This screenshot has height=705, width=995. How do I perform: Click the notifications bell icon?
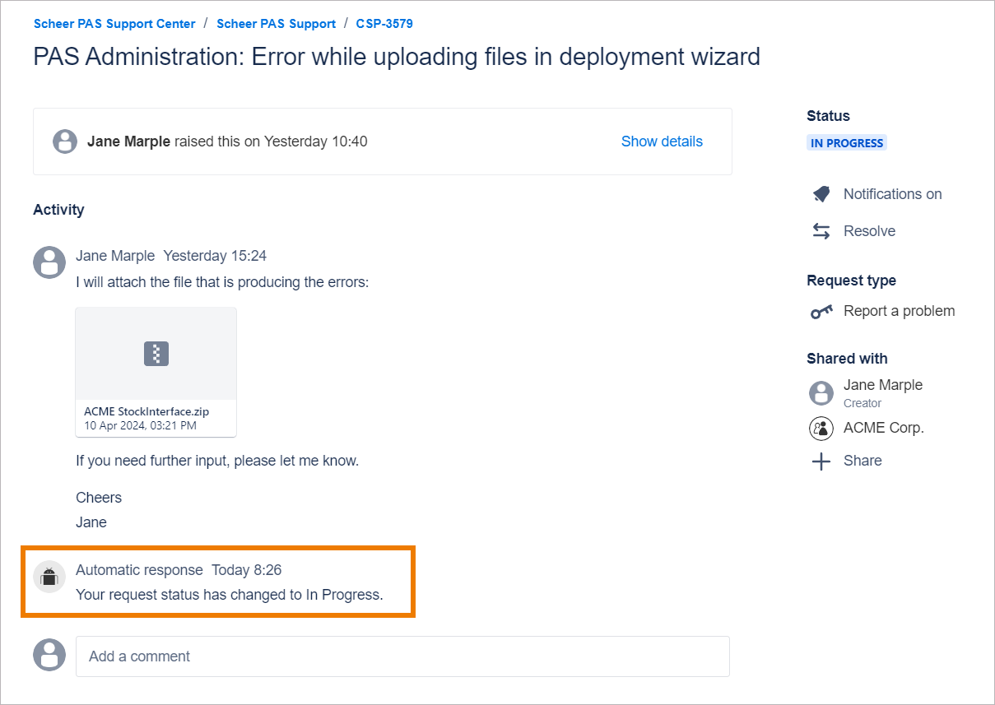821,194
